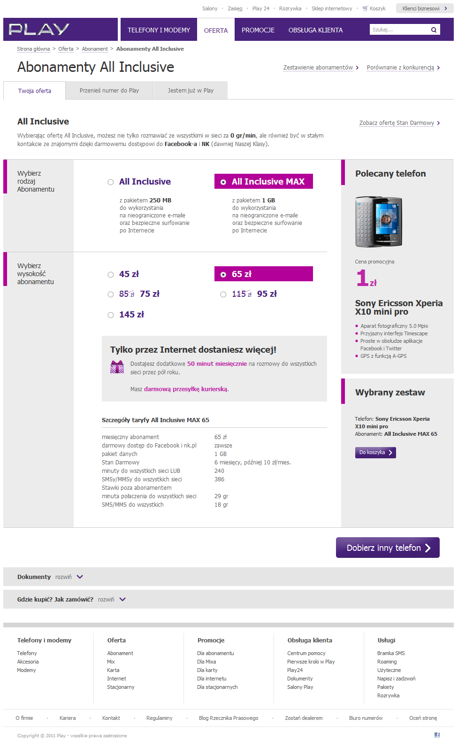
Task: Click the gift icon in promo box
Action: 117,367
